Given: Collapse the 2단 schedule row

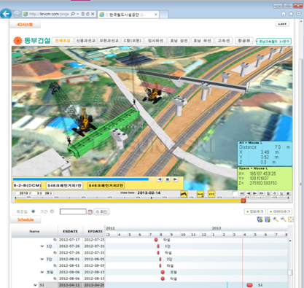Looking at the screenshot, I should [x=42, y=259].
